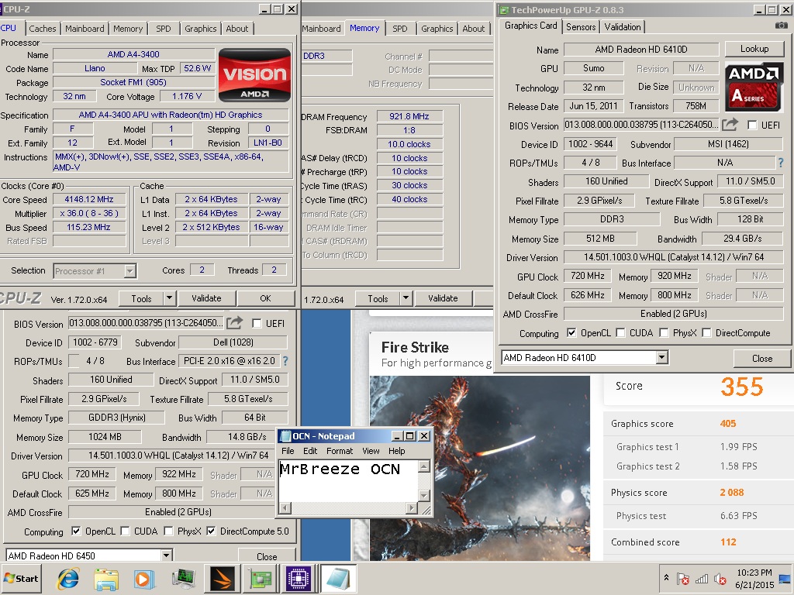Viewport: 794px width, 595px height.
Task: Click the Notepad title bar icon
Action: pos(285,436)
